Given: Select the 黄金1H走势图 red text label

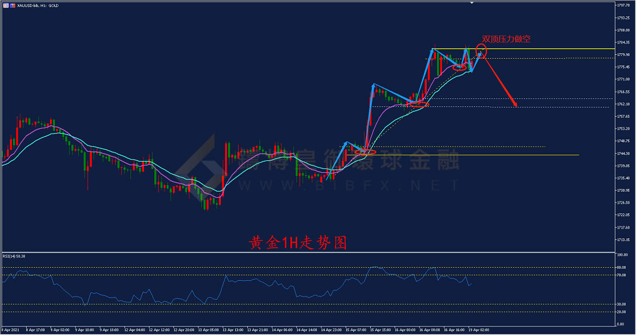Looking at the screenshot, I should pos(297,243).
